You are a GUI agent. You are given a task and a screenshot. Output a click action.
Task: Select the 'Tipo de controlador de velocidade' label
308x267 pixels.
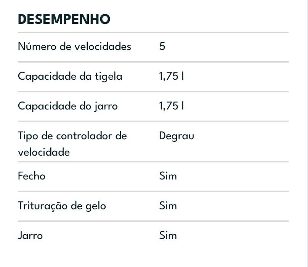point(72,144)
